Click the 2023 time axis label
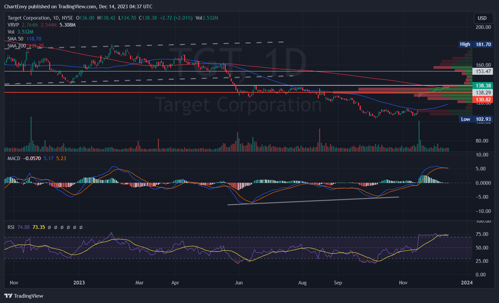Image resolution: width=499 pixels, height=303 pixels. 79,283
